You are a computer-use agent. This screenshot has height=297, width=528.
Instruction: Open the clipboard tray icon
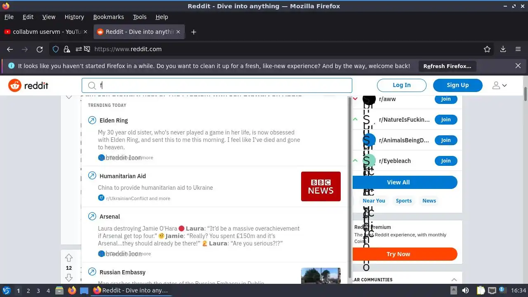point(481,290)
